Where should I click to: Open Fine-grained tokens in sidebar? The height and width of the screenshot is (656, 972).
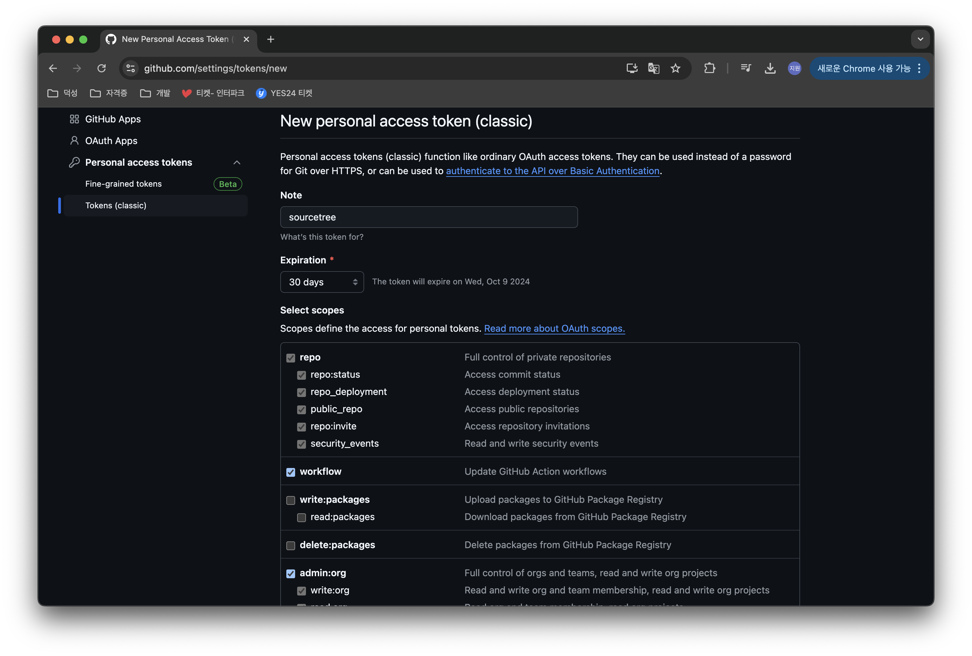click(124, 184)
